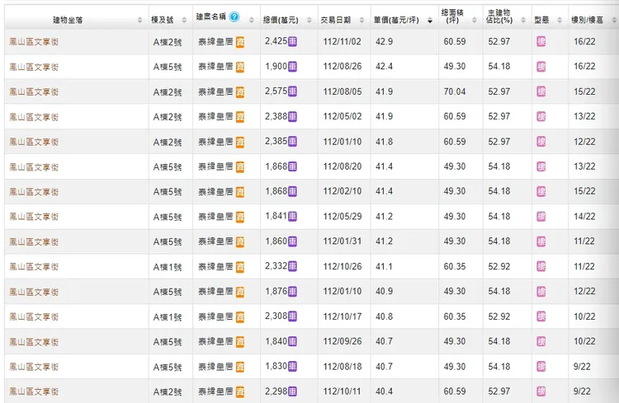This screenshot has width=619, height=403.
Task: Click the pink 樓 icon in 112/10/26 row
Action: click(x=541, y=266)
